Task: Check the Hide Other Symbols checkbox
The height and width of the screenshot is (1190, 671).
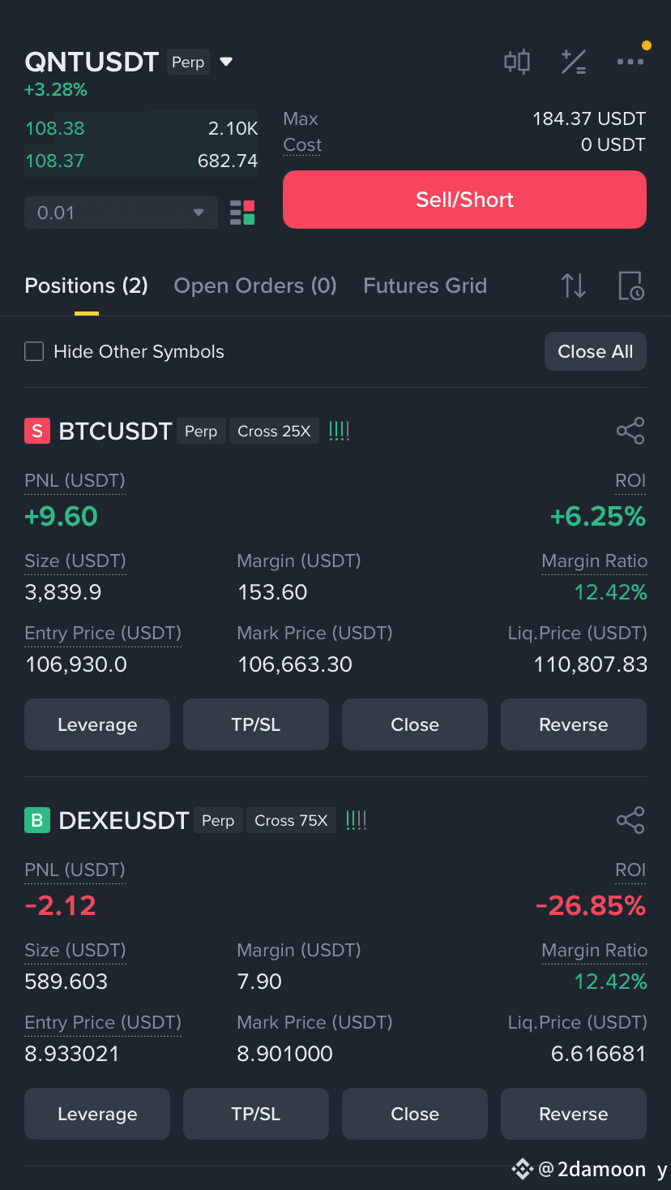Action: point(34,351)
